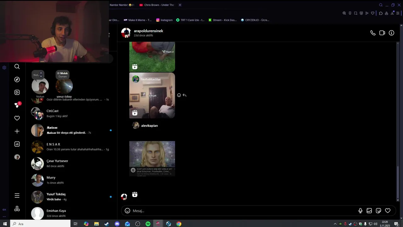Open the Çınar Yurtsever conversation
The width and height of the screenshot is (403, 227).
click(x=71, y=163)
